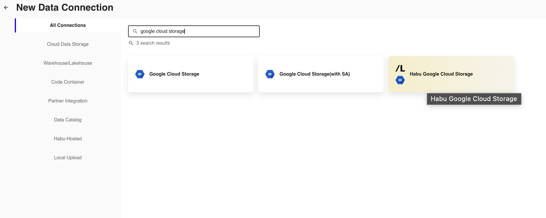The width and height of the screenshot is (546, 218).
Task: Click the back arrow beside New Data Connection
Action: 6,8
